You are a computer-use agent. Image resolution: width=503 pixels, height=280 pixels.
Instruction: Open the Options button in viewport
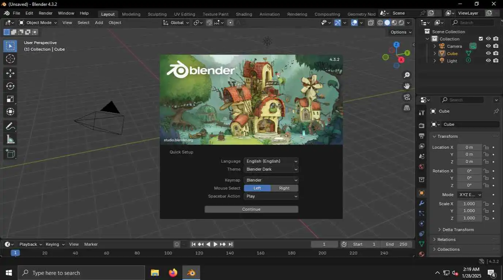coord(401,32)
